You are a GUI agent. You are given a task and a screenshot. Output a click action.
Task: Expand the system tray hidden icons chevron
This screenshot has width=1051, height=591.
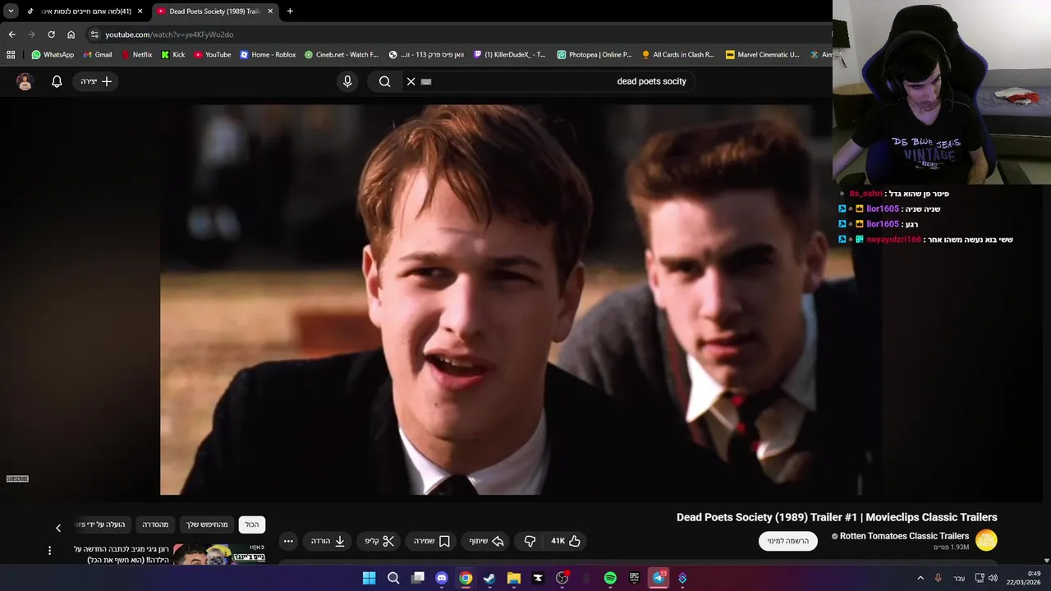coord(920,578)
